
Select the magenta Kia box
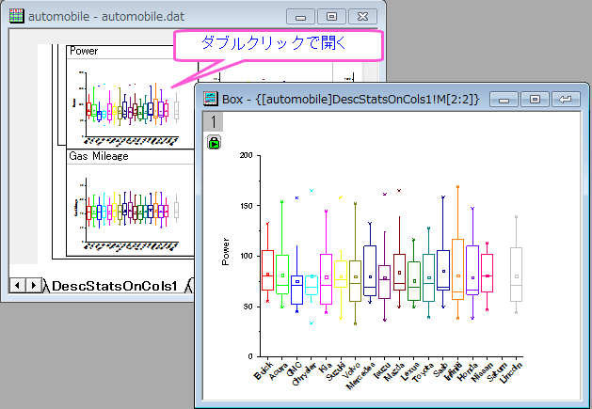[x=327, y=279]
